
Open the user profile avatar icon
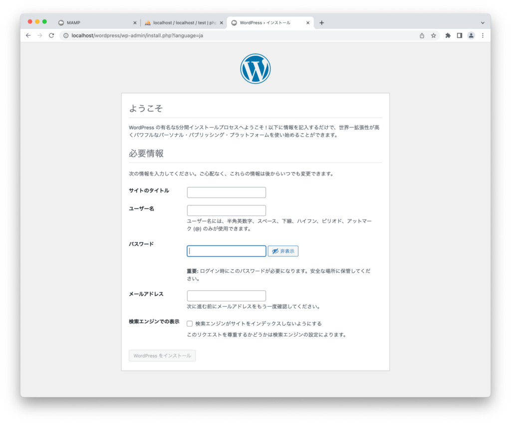(x=471, y=35)
